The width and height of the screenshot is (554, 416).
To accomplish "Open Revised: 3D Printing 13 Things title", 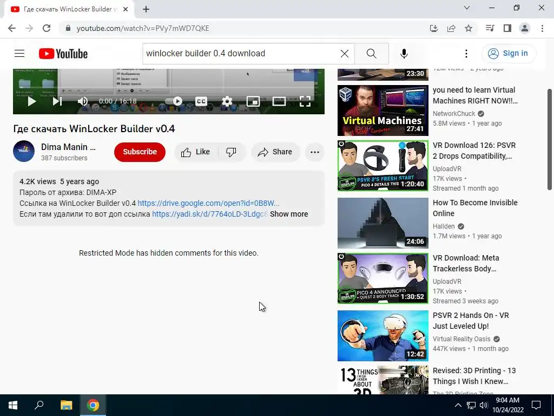I will click(474, 376).
